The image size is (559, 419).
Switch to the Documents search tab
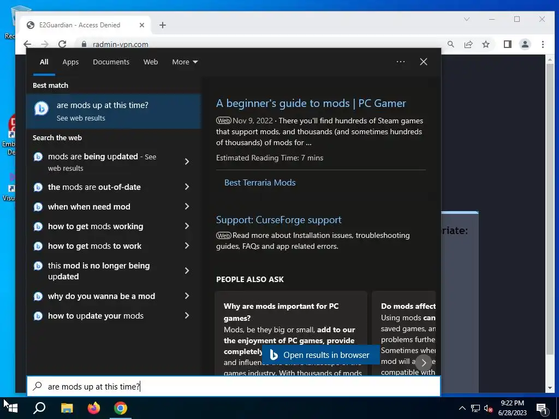coord(111,62)
